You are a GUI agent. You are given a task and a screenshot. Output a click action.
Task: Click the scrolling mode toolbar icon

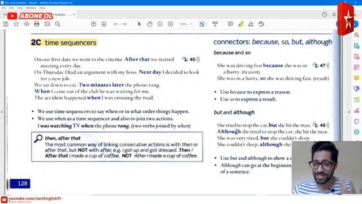point(215,24)
